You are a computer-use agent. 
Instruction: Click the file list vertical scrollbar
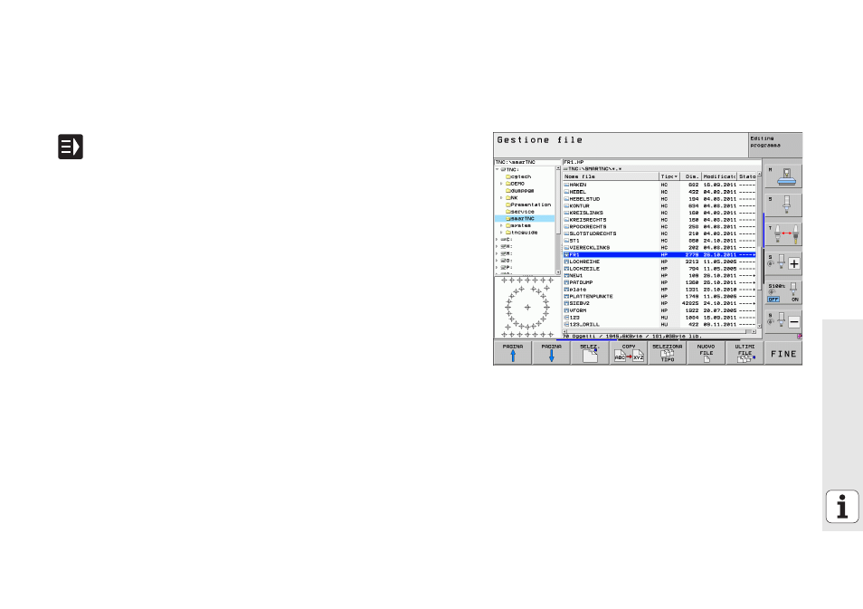760,250
